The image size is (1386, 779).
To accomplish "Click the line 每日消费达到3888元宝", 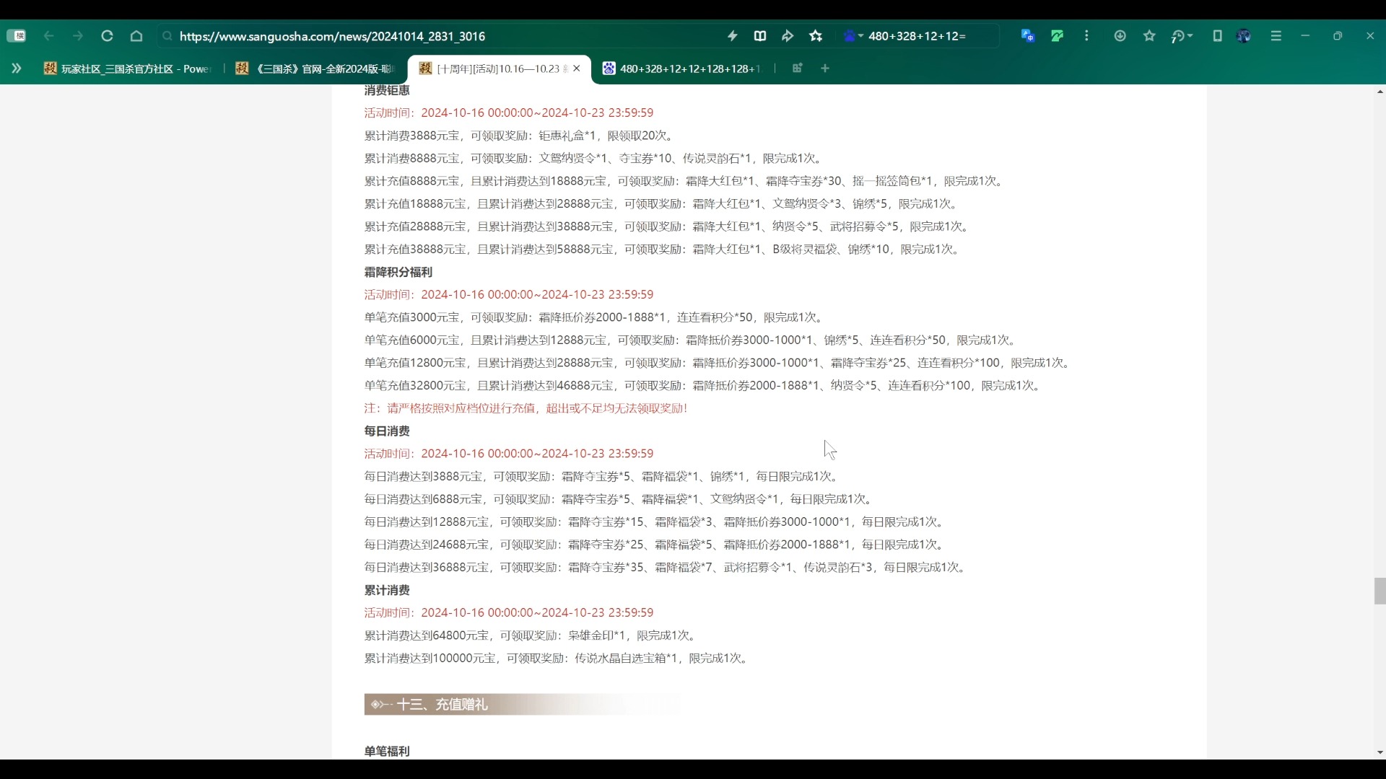I will (x=602, y=476).
